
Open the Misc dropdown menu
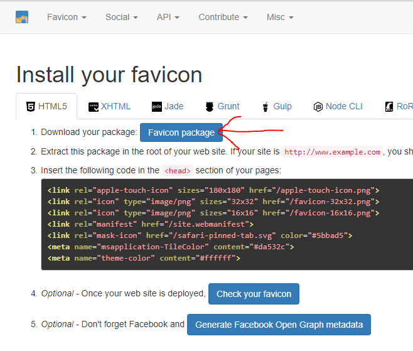(x=280, y=17)
